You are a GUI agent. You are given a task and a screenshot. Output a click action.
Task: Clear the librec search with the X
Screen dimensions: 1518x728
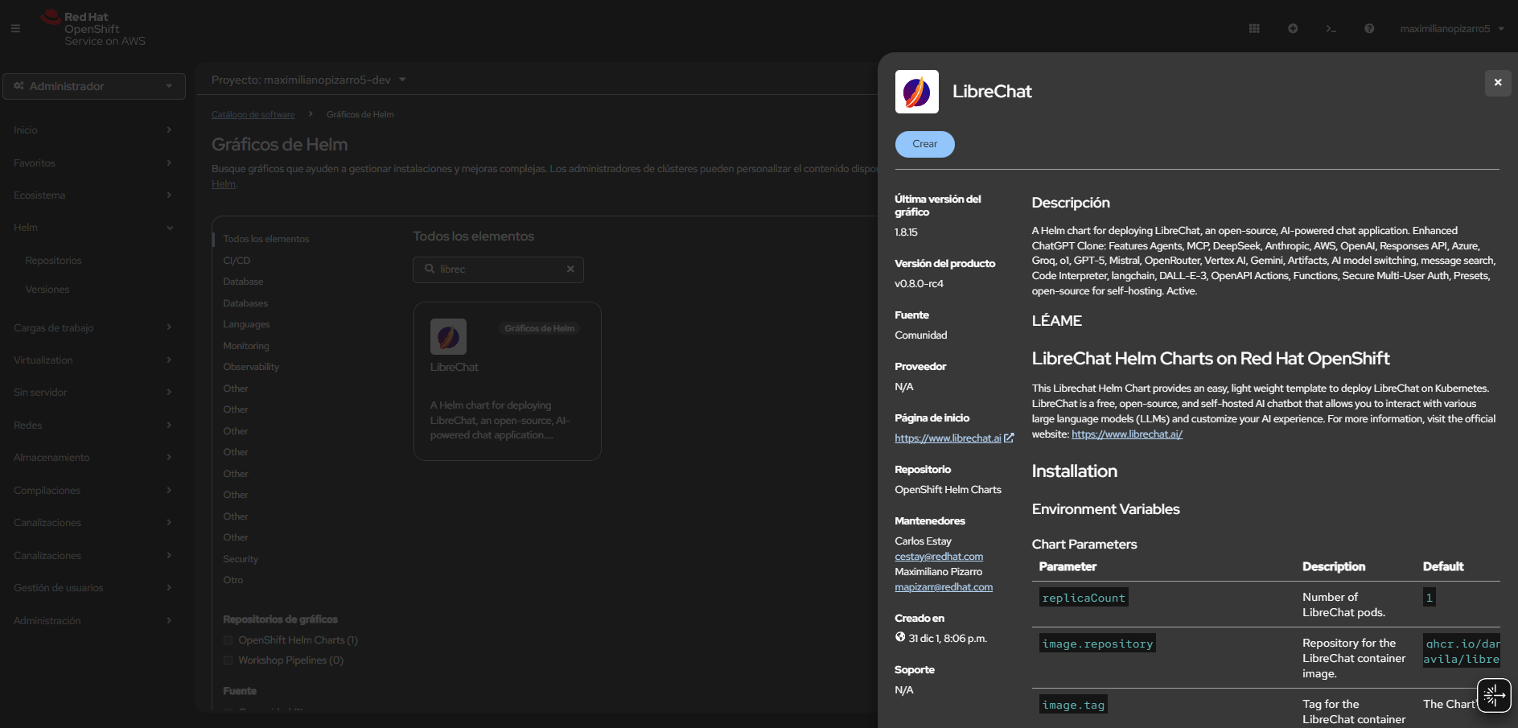(x=570, y=269)
